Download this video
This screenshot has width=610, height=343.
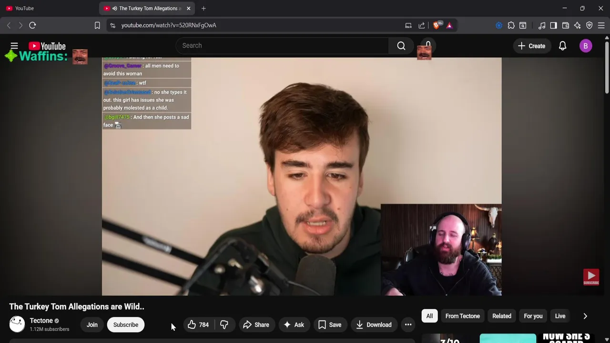coord(374,325)
